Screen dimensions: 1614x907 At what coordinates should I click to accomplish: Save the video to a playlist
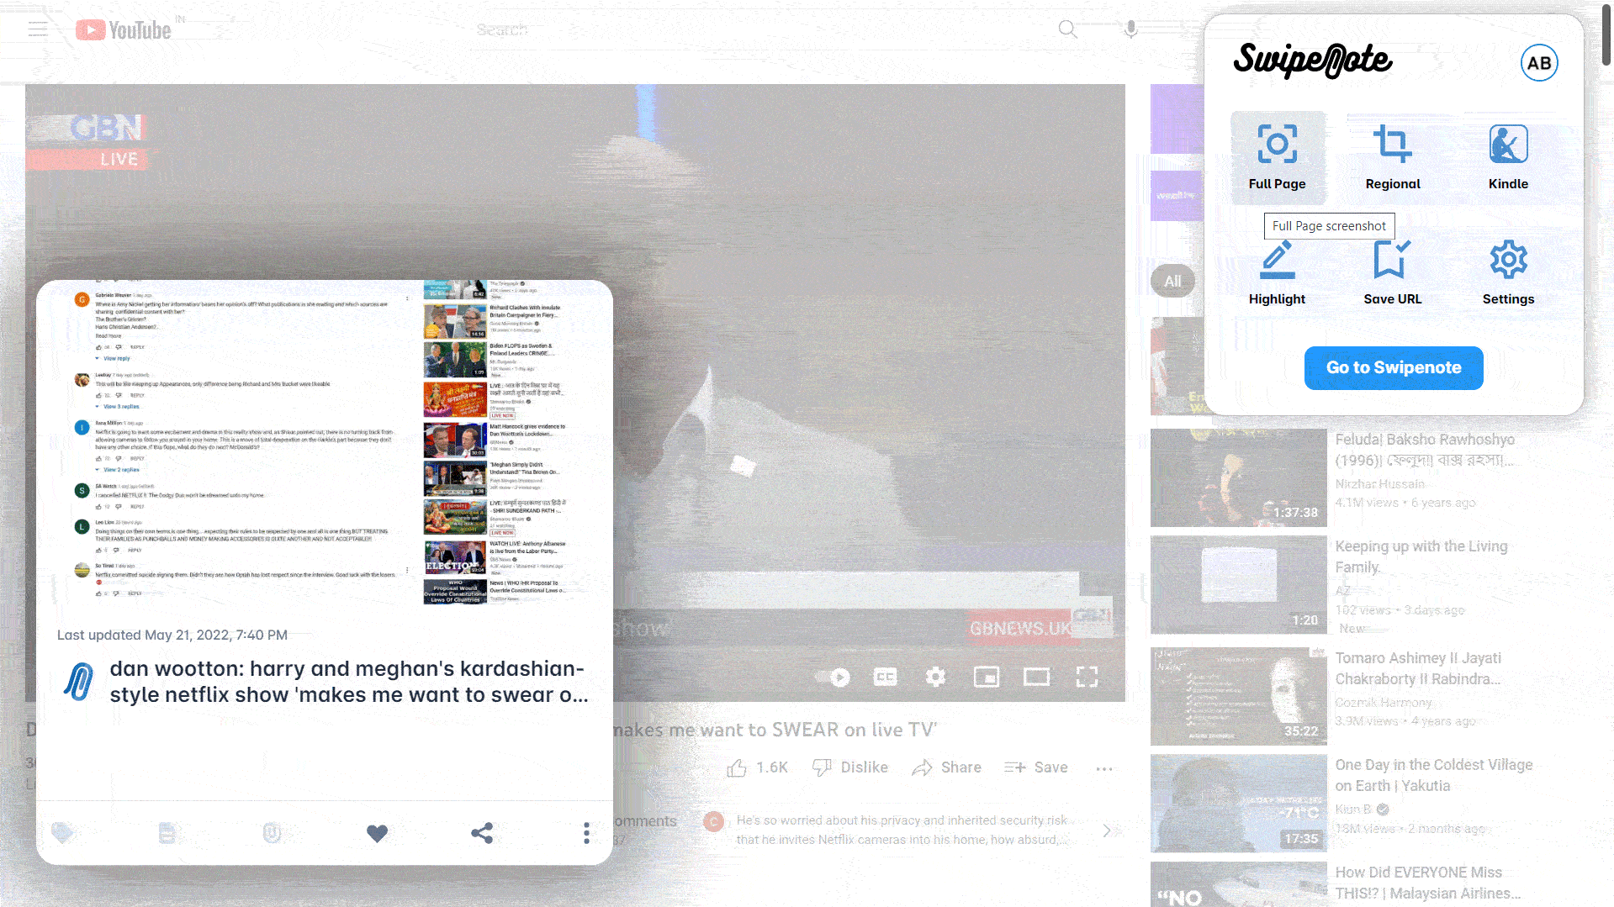tap(1036, 767)
